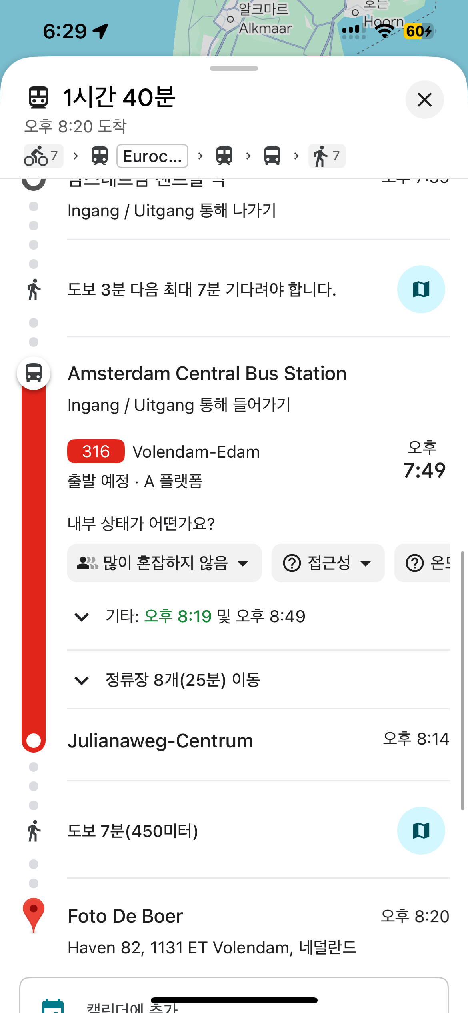Open the crowdedness '많이 혼잡하지 않음' dropdown
The image size is (468, 1013).
pyautogui.click(x=164, y=563)
